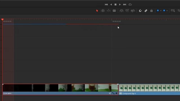Click the Overwrite Clip icon
This screenshot has width=180, height=101.
click(x=127, y=11)
